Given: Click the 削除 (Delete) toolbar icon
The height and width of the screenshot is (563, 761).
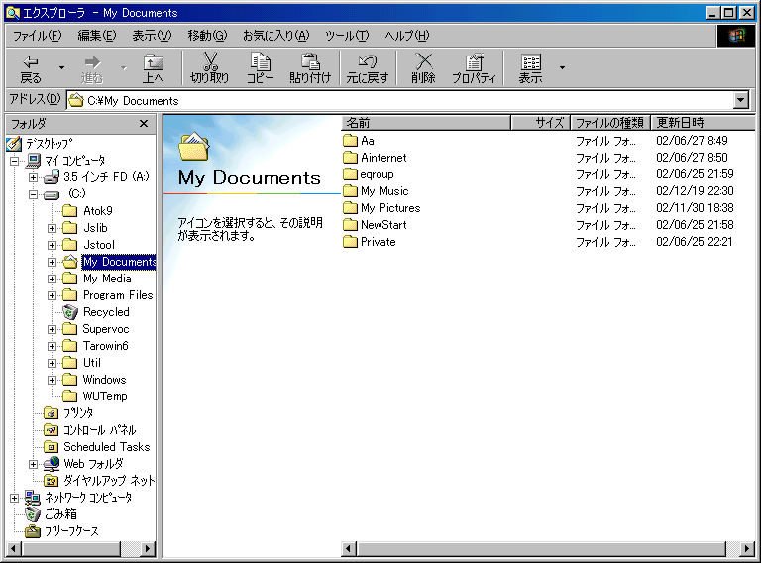Looking at the screenshot, I should tap(423, 62).
